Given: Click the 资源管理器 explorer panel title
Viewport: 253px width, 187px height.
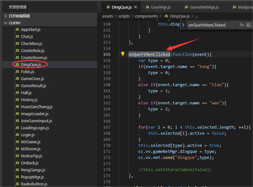Looking at the screenshot, I should pyautogui.click(x=18, y=7).
